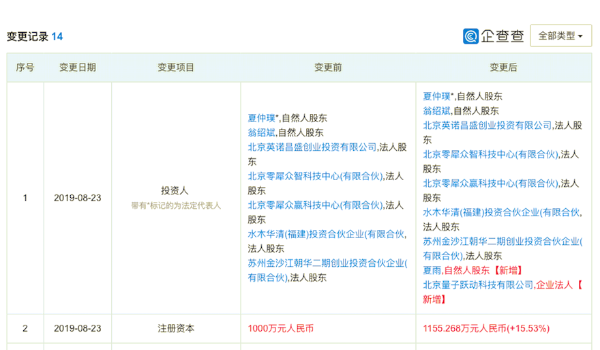
Task: Click the 1155.268万元人民币(+15.53%) value
Action: click(486, 329)
